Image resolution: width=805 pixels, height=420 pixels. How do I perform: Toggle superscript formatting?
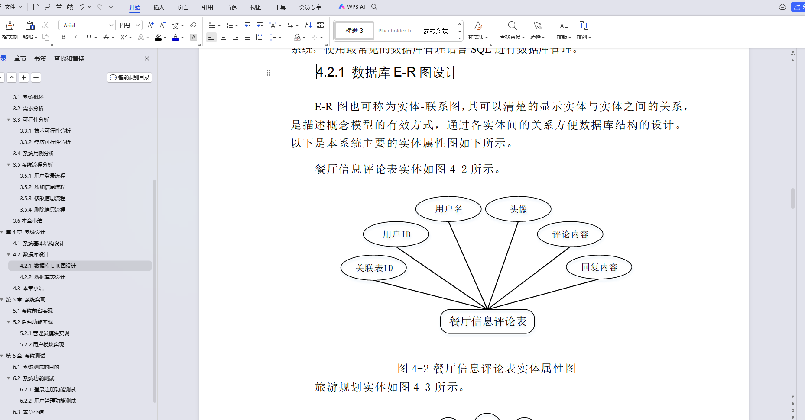coord(123,37)
